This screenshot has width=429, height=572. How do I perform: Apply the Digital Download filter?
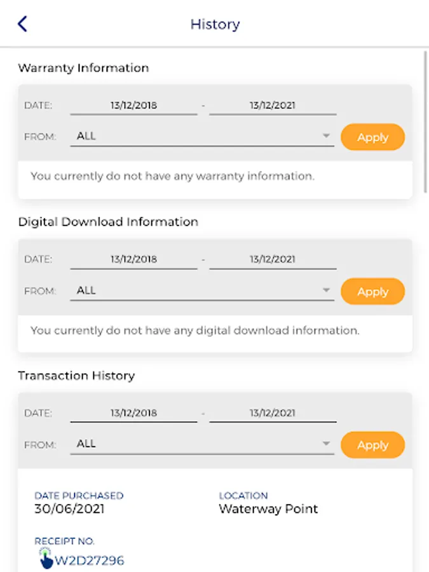[x=372, y=292]
